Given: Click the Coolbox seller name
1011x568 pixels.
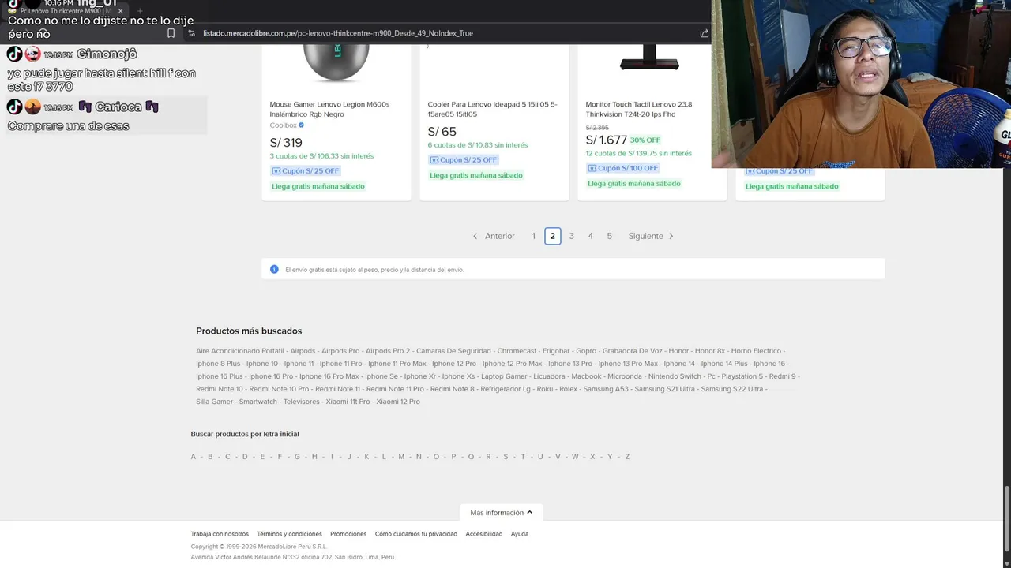Looking at the screenshot, I should (283, 125).
